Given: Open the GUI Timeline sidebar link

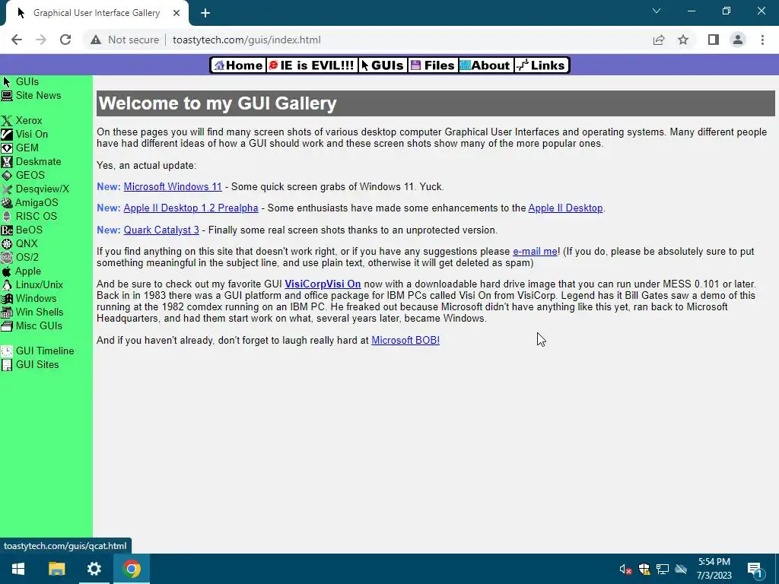Looking at the screenshot, I should pyautogui.click(x=45, y=351).
